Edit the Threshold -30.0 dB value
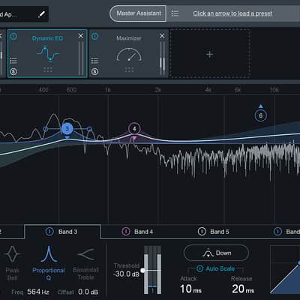The height and width of the screenshot is (300, 300). coord(126,274)
